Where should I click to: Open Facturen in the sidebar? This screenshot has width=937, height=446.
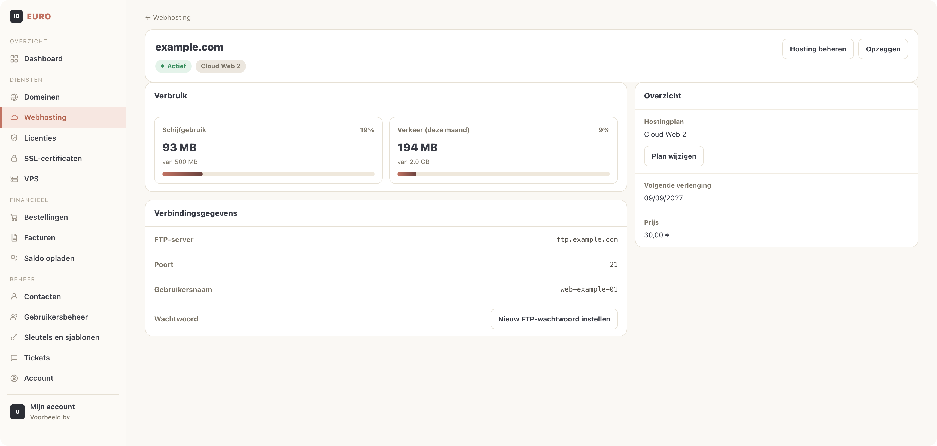[63, 237]
